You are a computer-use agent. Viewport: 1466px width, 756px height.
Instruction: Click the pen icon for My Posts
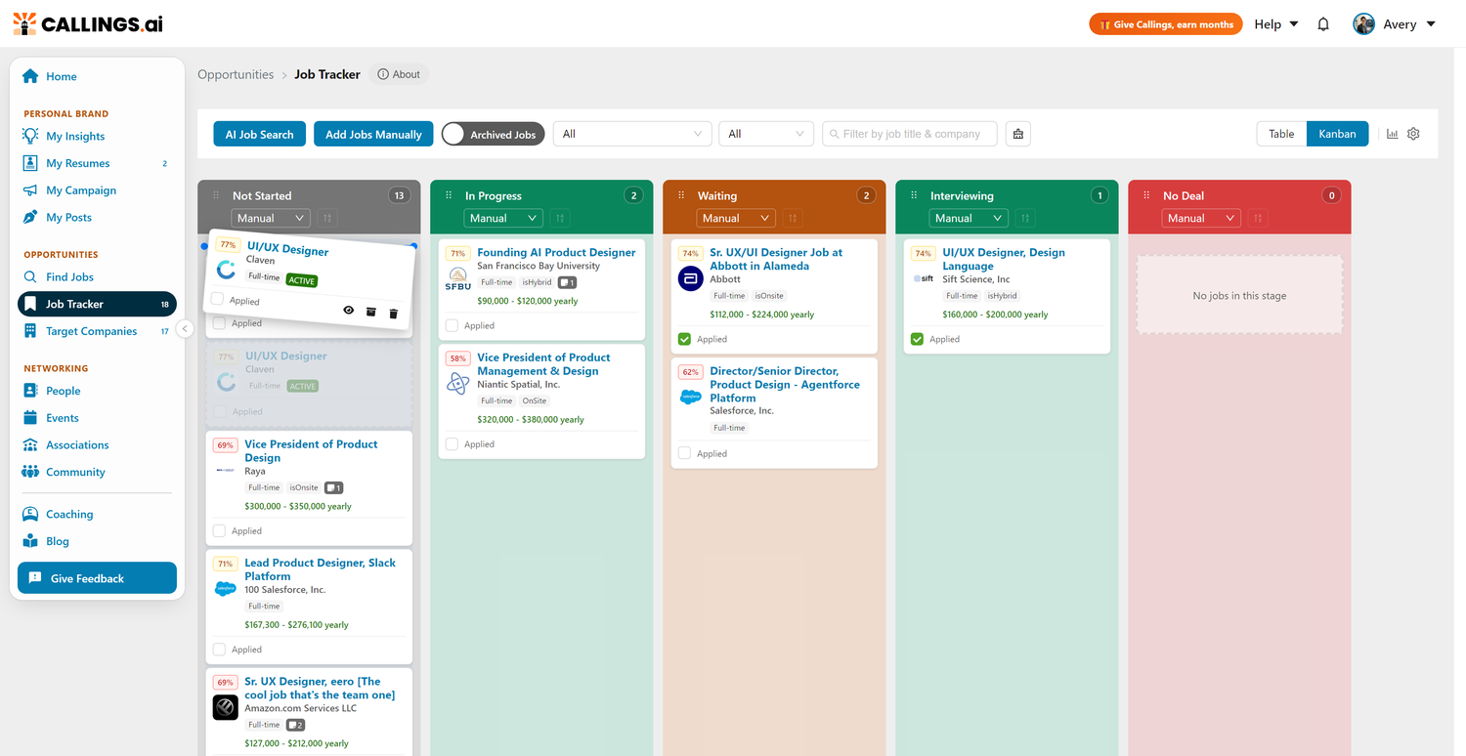click(x=30, y=217)
